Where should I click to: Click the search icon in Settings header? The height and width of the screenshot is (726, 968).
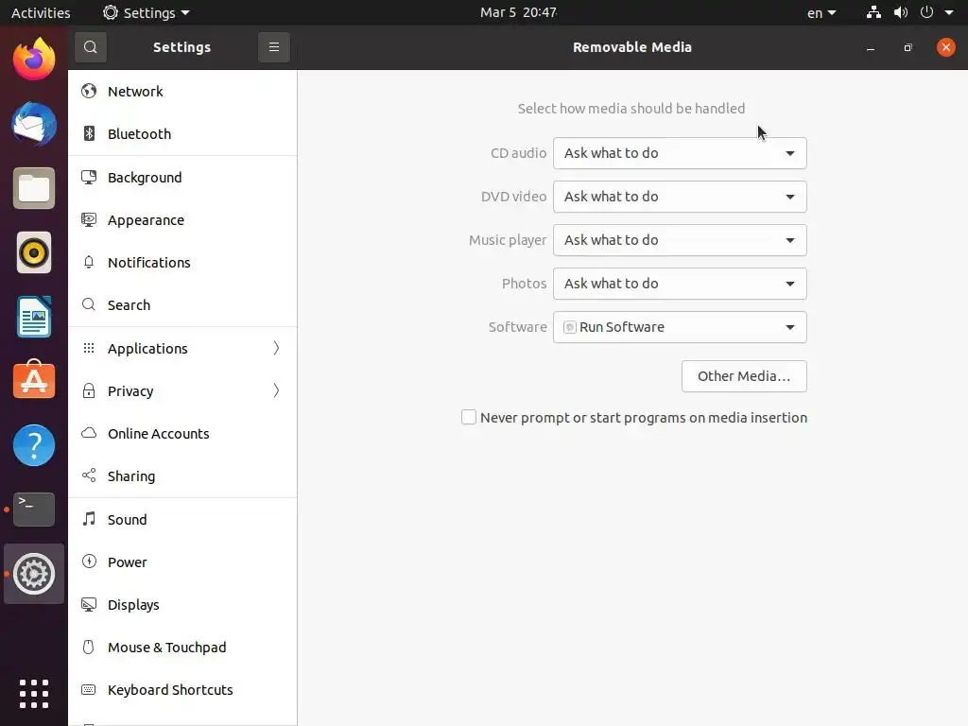90,47
